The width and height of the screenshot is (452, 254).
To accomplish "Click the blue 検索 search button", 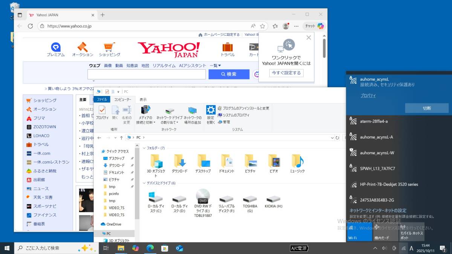I will [x=229, y=75].
